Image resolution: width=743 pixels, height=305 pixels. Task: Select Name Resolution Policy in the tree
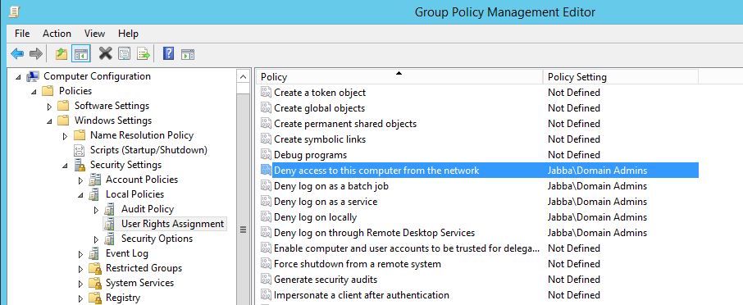click(142, 135)
